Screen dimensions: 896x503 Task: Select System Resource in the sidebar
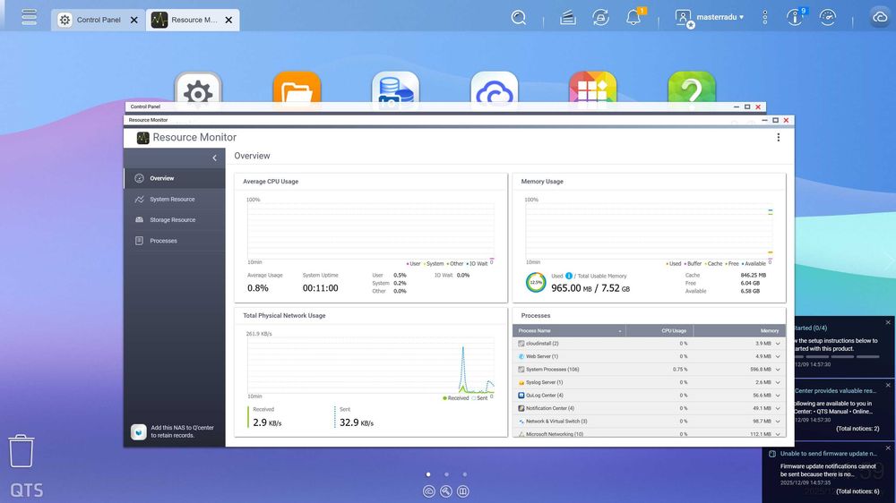pos(175,200)
